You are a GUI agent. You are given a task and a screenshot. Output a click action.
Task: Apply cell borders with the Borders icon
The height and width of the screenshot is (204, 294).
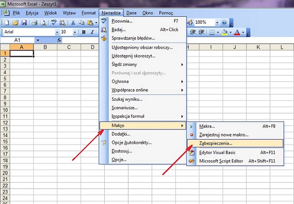(212, 32)
